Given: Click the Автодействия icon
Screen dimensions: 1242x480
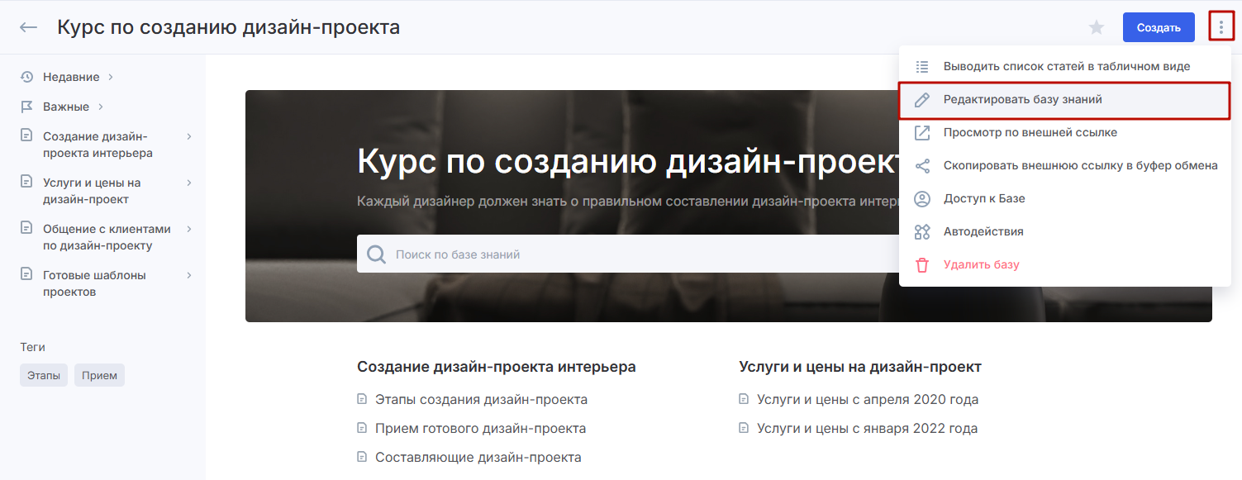Looking at the screenshot, I should coord(922,231).
